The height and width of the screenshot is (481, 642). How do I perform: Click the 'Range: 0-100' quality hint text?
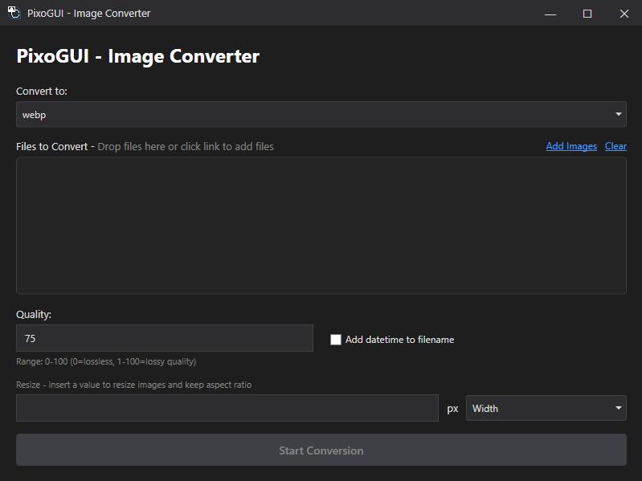coord(106,361)
